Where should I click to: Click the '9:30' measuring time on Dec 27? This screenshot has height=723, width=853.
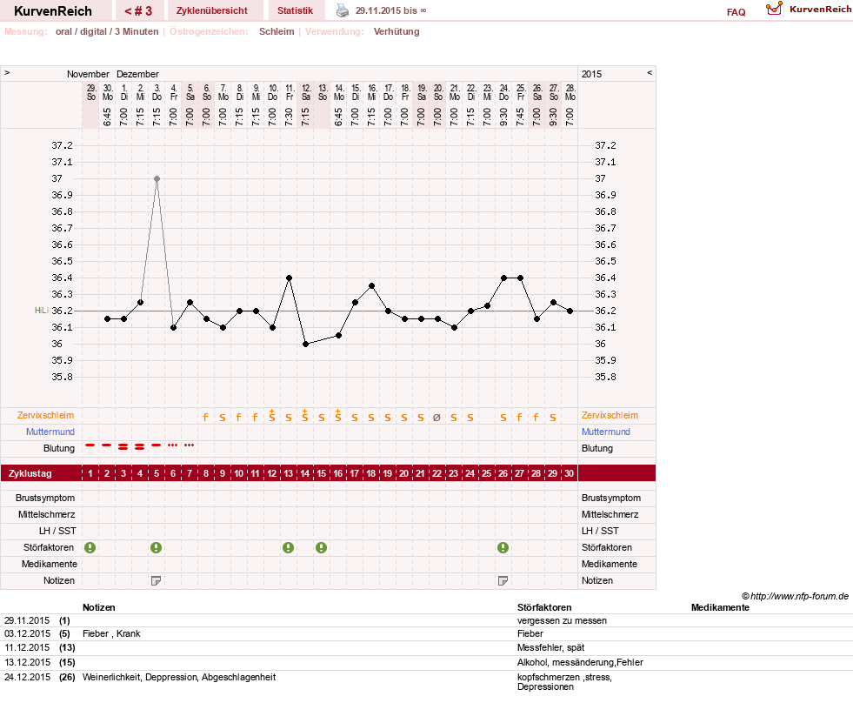click(553, 117)
